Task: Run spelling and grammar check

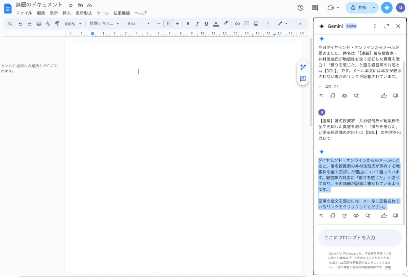Action: point(48,24)
